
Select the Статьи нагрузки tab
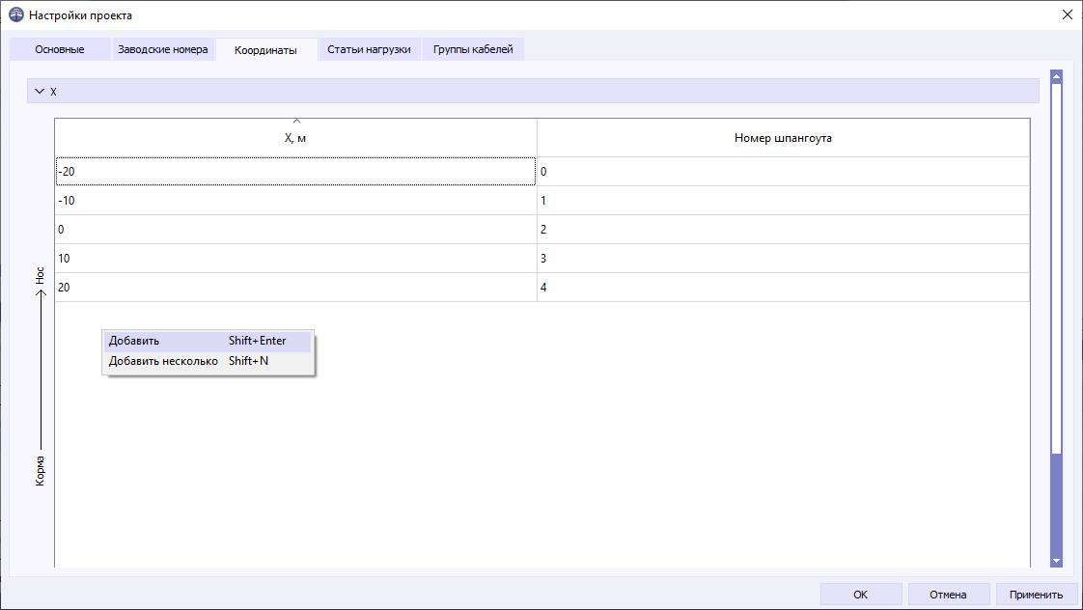pos(370,48)
